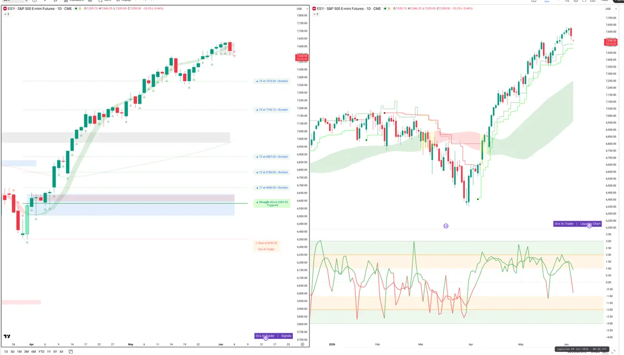Click the left chart's ES1! S&P 500 E-mini Futures title
Viewport: 624px width, 355px height.
[38, 9]
